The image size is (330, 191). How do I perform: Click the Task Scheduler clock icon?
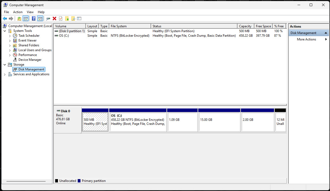15,36
